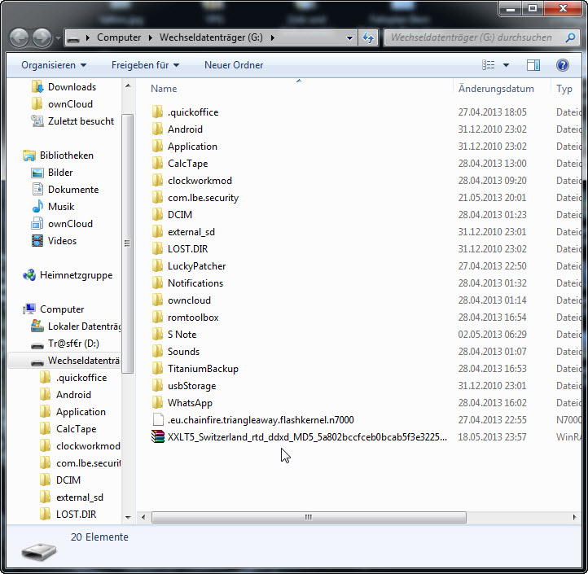Select the Sounds folder

(x=183, y=352)
